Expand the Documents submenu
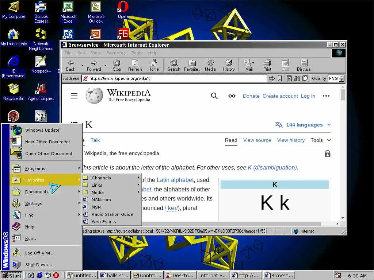The height and width of the screenshot is (280, 374). click(46, 192)
